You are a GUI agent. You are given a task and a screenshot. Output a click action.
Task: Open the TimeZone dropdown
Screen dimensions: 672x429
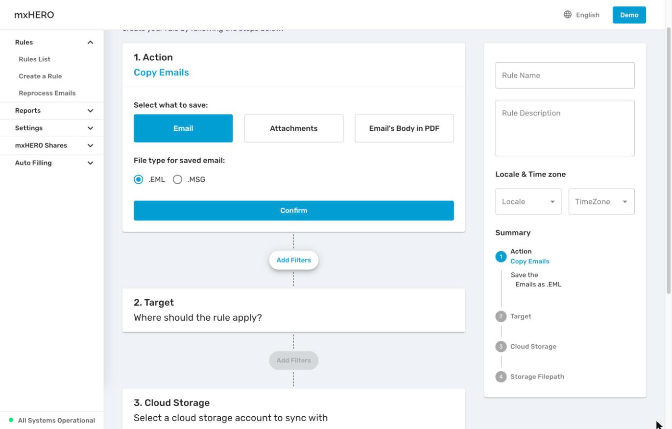(601, 202)
